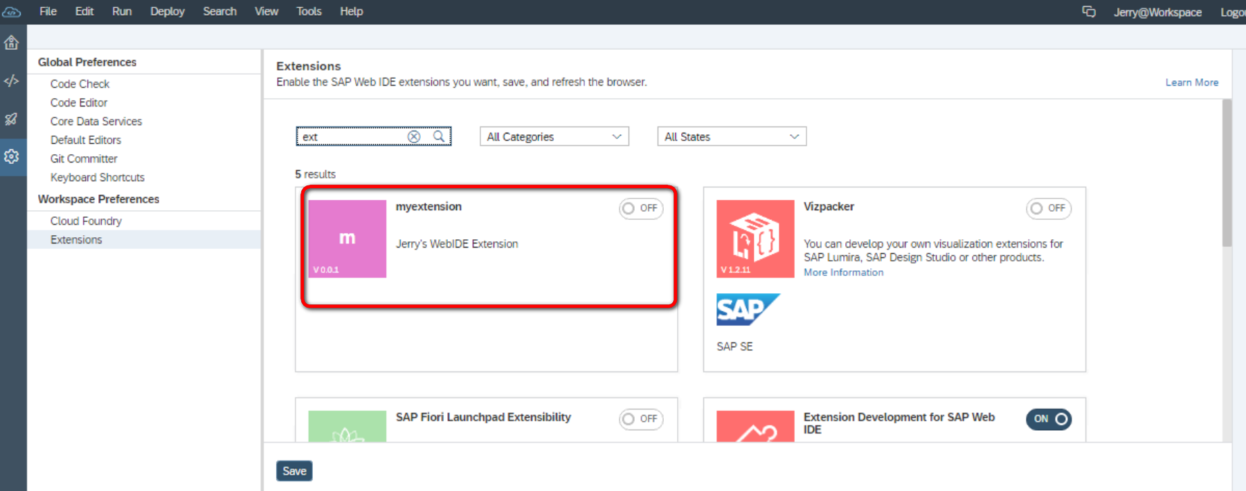The image size is (1246, 491).
Task: Open the View menu
Action: pyautogui.click(x=267, y=12)
